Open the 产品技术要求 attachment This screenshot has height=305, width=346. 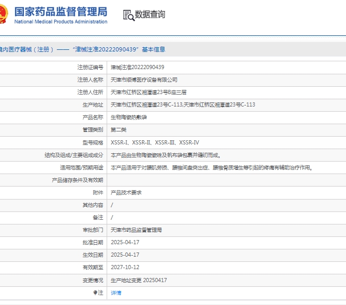[126, 193]
